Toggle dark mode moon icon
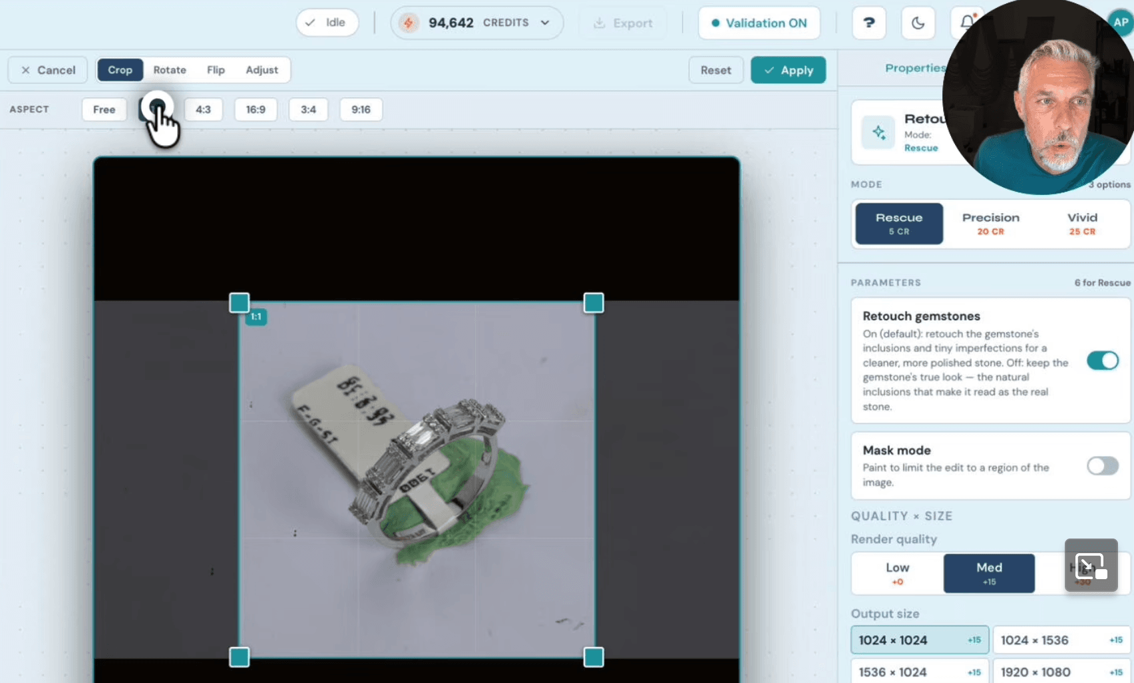The height and width of the screenshot is (683, 1134). [x=918, y=23]
